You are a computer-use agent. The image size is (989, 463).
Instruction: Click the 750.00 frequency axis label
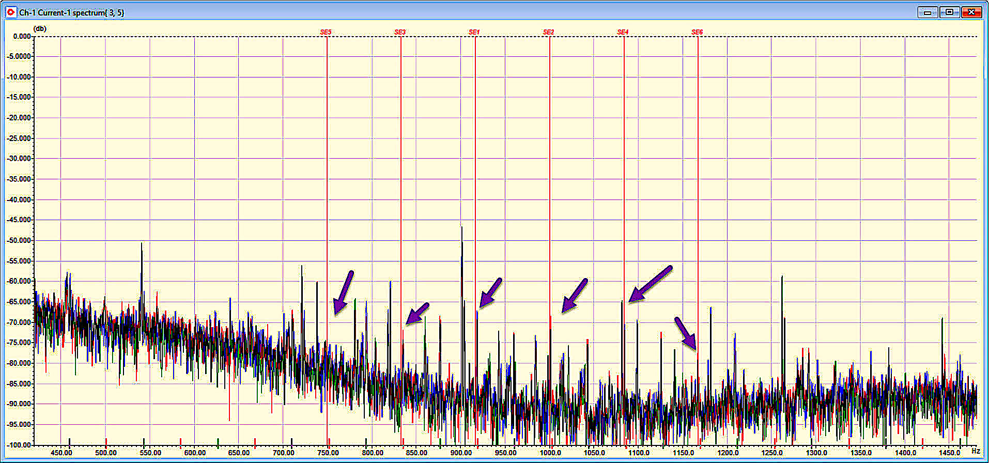coord(328,453)
